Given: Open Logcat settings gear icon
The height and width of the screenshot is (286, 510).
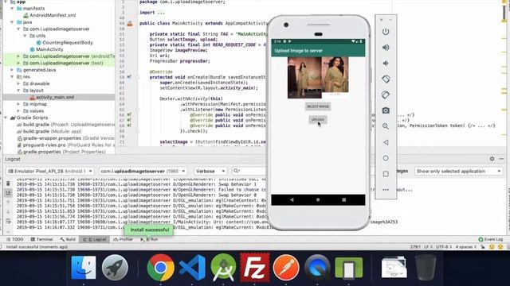Looking at the screenshot, I should [x=492, y=159].
